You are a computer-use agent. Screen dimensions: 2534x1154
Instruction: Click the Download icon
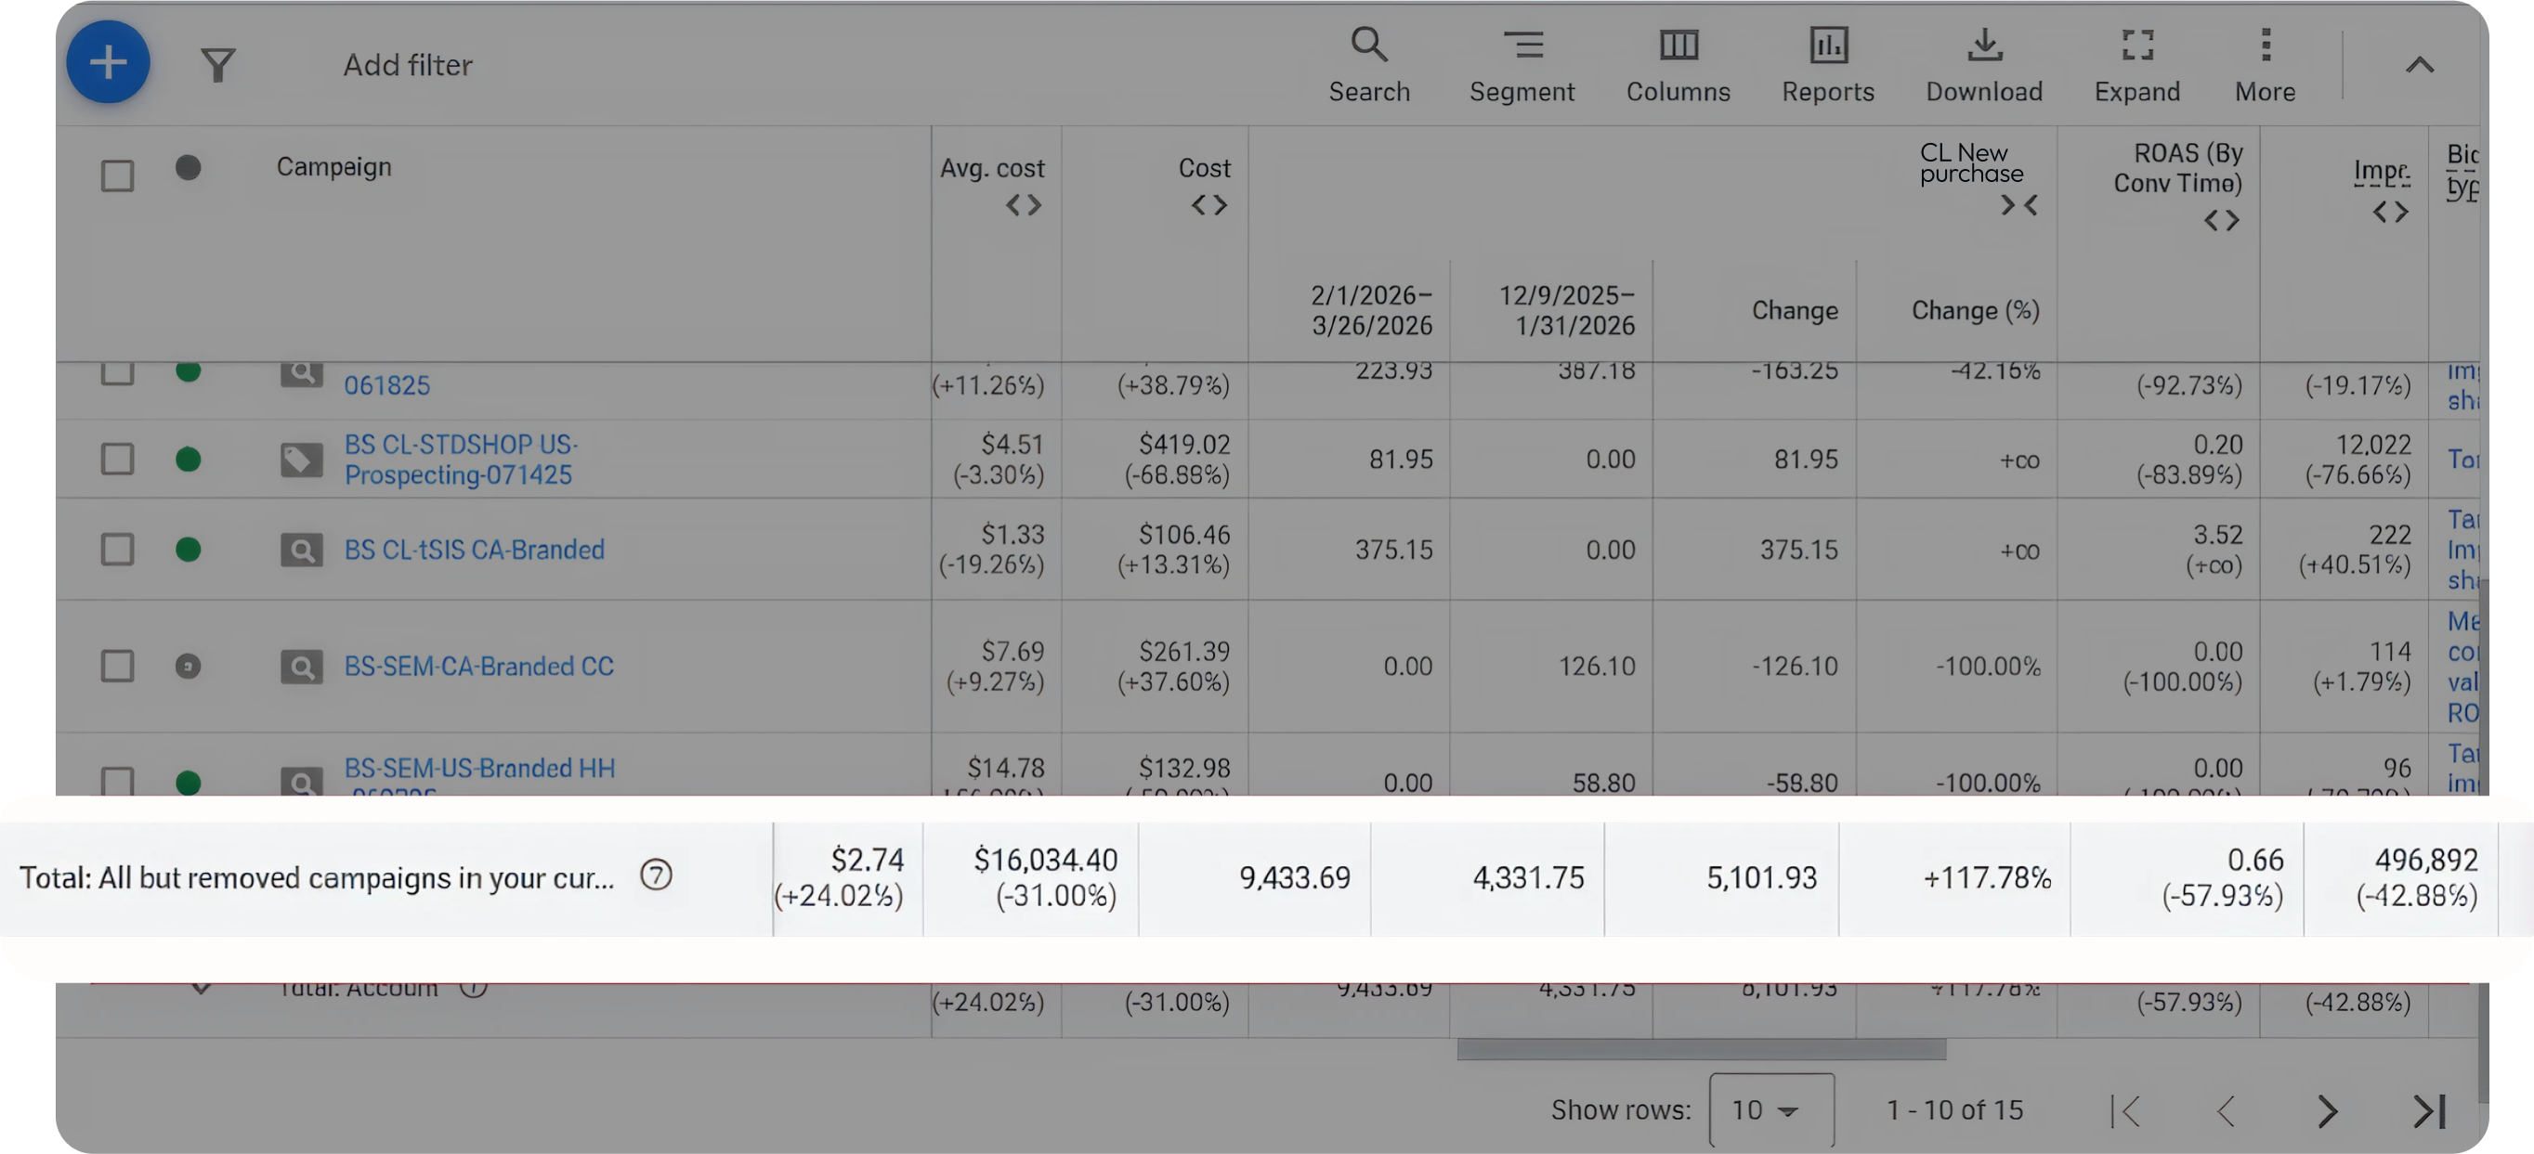pyautogui.click(x=1984, y=65)
